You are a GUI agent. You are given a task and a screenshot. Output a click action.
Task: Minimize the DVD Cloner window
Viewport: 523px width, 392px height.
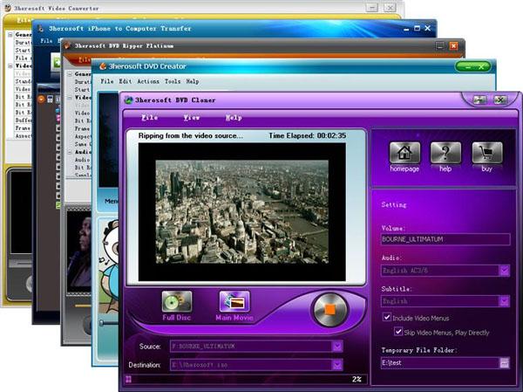point(479,100)
